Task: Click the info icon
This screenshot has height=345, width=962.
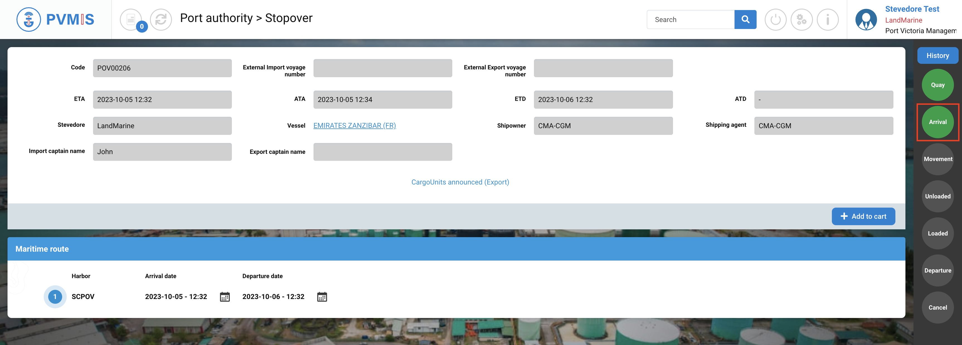Action: click(x=828, y=20)
